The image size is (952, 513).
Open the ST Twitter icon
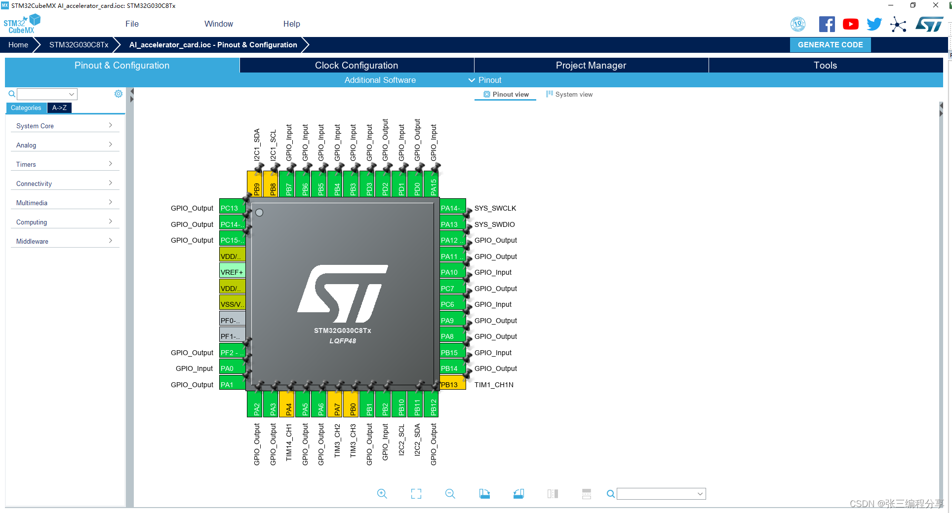point(874,24)
